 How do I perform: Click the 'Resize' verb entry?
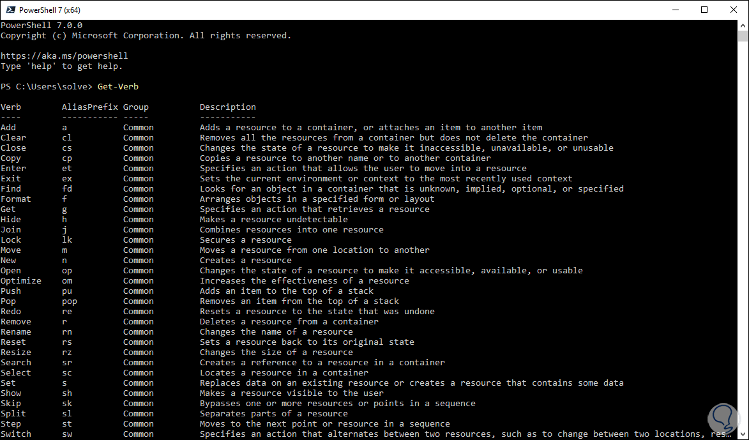(16, 353)
